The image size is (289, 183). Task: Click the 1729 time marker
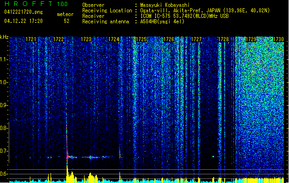pyautogui.click(x=251, y=39)
